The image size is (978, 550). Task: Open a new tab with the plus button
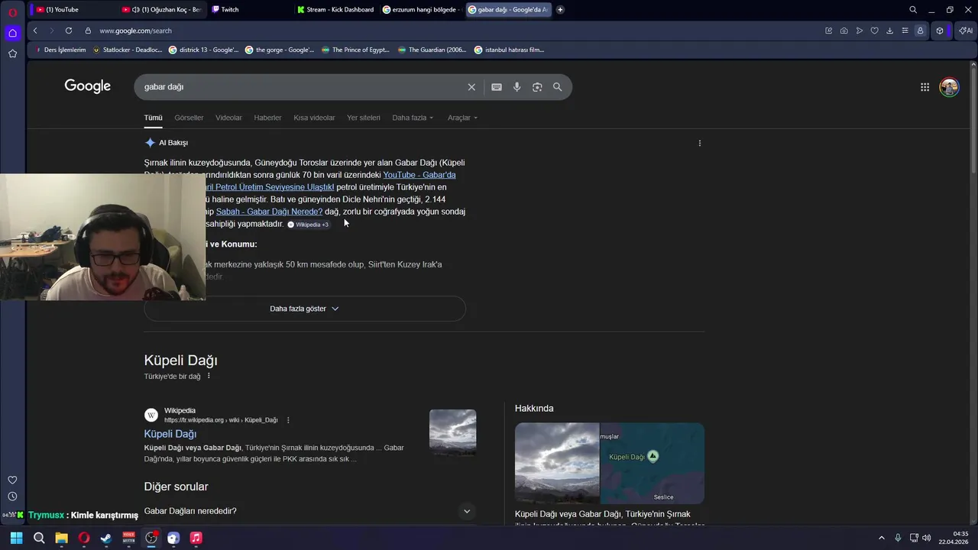(560, 9)
